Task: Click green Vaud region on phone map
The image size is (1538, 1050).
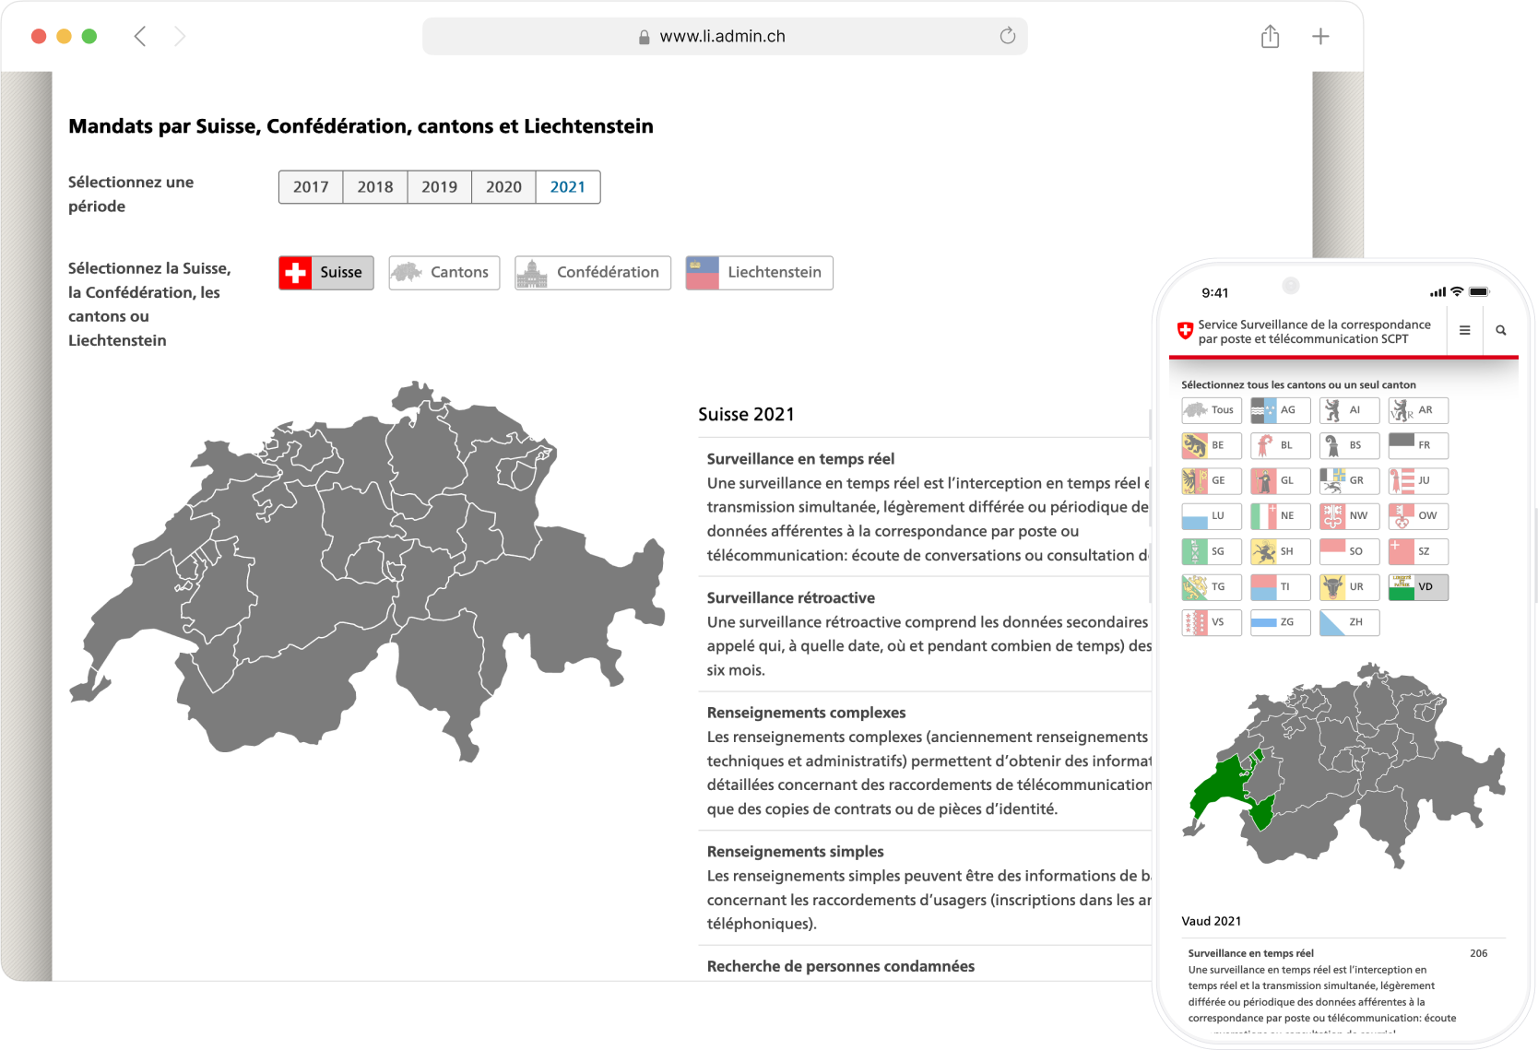Action: point(1222,785)
